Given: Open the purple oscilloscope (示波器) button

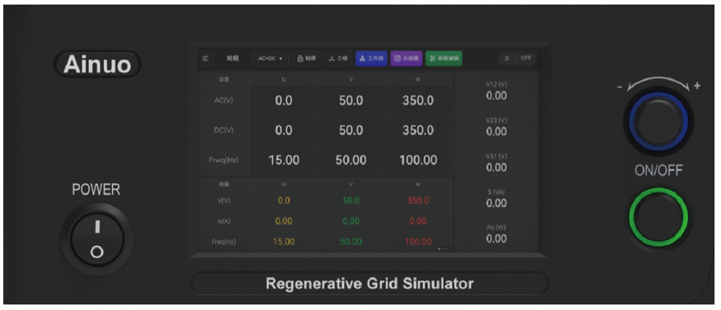Looking at the screenshot, I should point(406,59).
